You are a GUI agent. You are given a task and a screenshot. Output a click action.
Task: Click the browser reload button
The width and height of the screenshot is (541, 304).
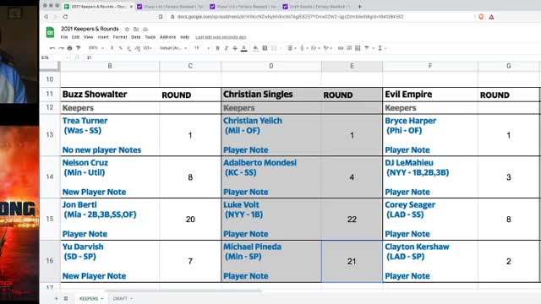click(x=65, y=17)
